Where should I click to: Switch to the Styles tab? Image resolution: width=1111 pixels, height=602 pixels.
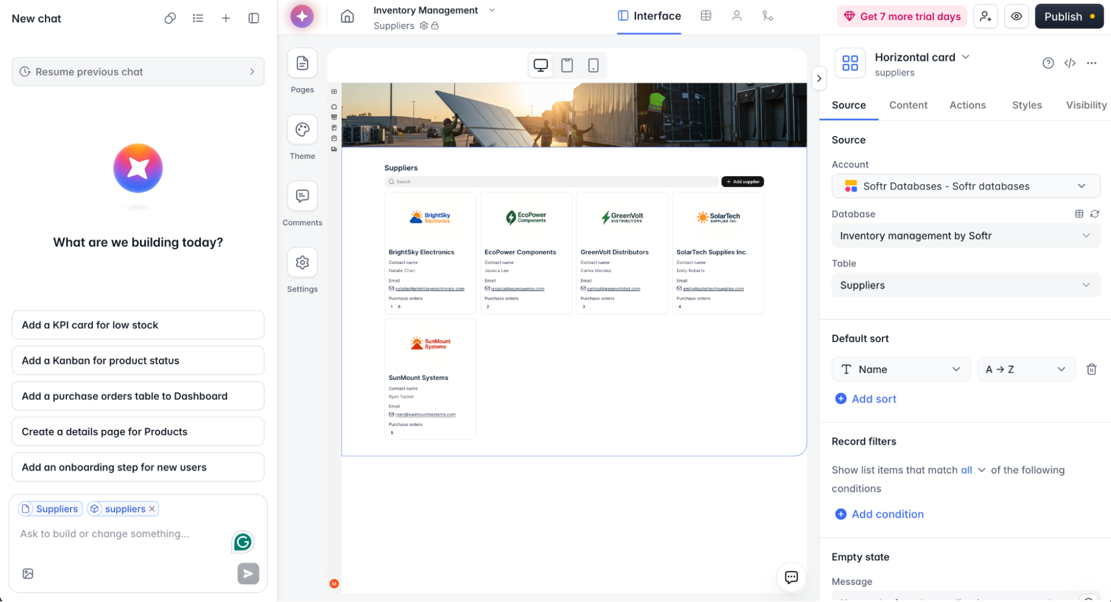tap(1027, 105)
